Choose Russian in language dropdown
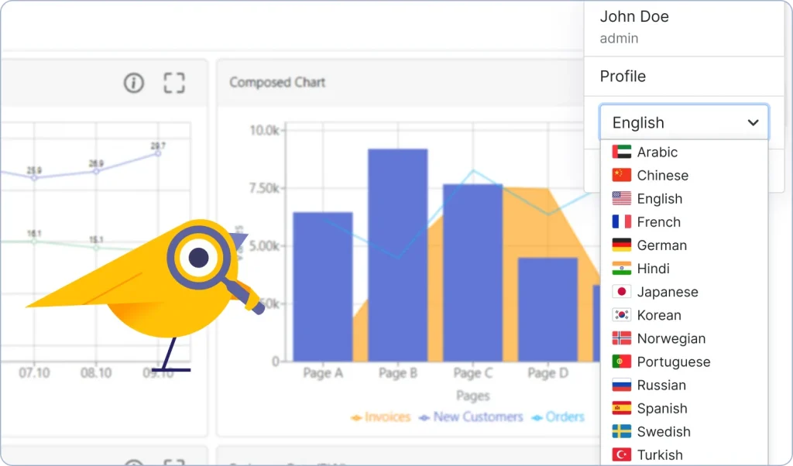 pyautogui.click(x=684, y=385)
